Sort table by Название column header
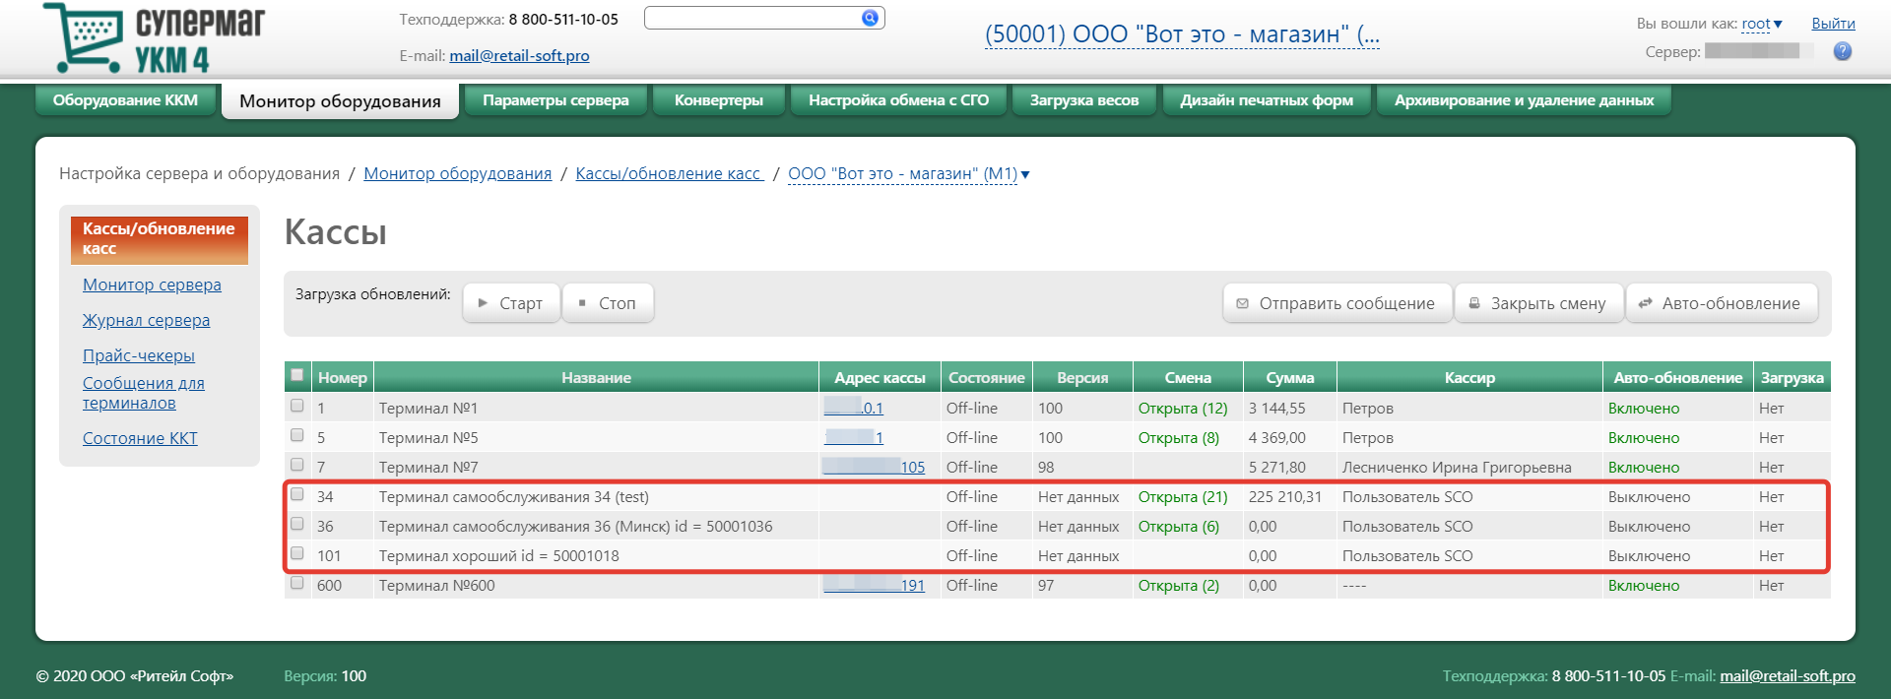The height and width of the screenshot is (699, 1891). click(596, 377)
